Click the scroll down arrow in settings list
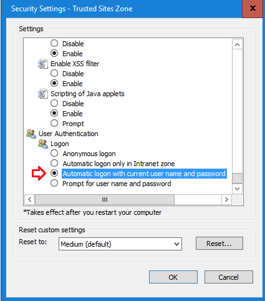Screen dimensions: 265x301 237,189
